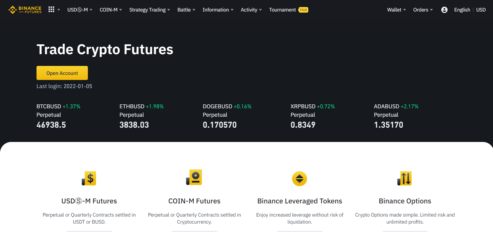Expand the arrow beside the apps grid

coord(59,10)
